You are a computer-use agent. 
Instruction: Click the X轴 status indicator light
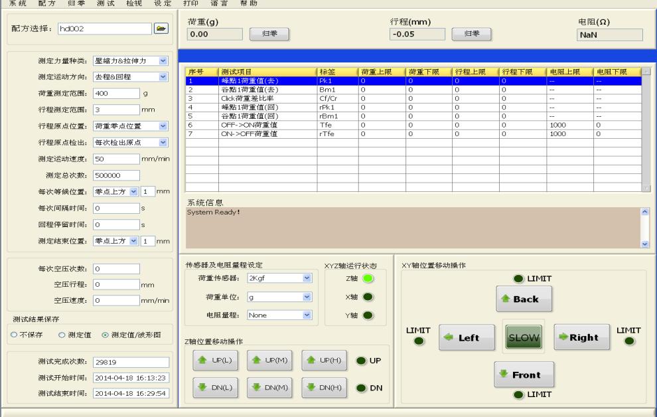pyautogui.click(x=368, y=297)
